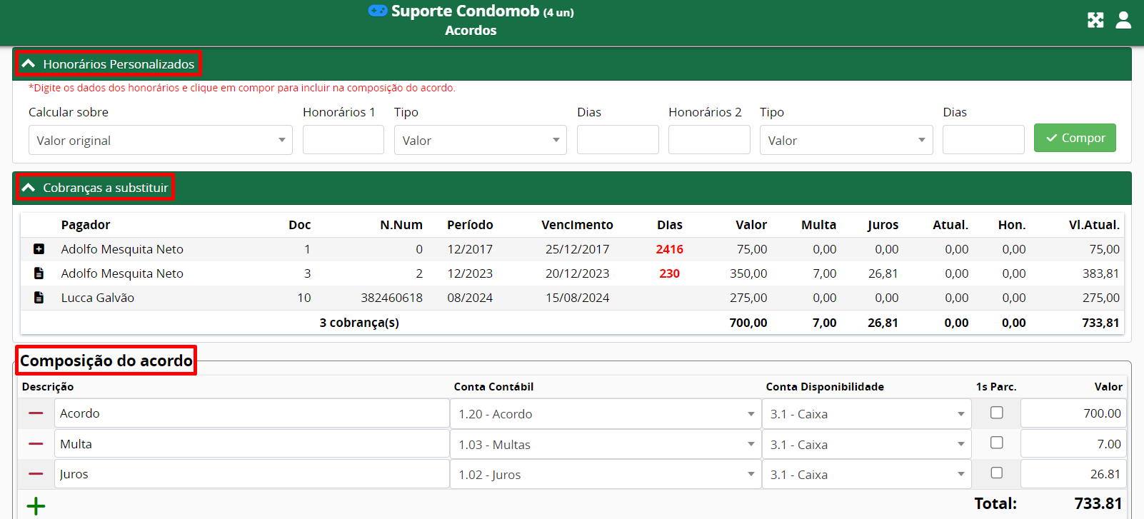1144x519 pixels.
Task: Click the Total 733.81 amount
Action: (1098, 503)
